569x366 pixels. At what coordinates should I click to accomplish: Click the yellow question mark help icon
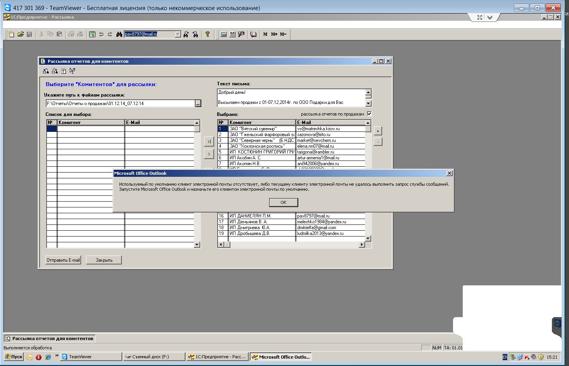tap(208, 34)
